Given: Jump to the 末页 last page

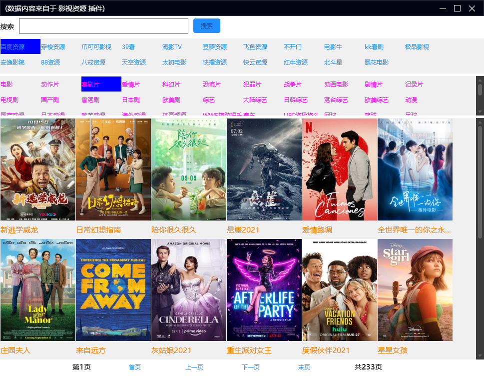Looking at the screenshot, I should pyautogui.click(x=304, y=367).
